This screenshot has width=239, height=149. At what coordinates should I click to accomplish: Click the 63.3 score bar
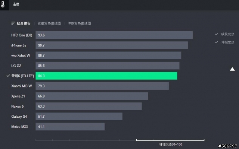89,106
